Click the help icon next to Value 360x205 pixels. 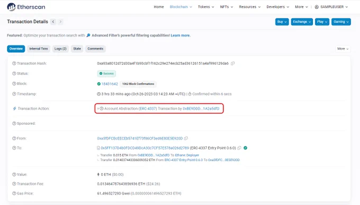14,174
